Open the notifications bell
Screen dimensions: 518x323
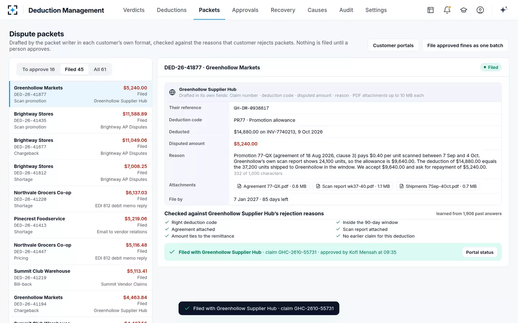(x=447, y=10)
